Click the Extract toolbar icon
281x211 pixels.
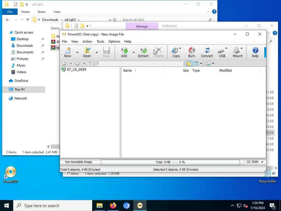pos(143,52)
